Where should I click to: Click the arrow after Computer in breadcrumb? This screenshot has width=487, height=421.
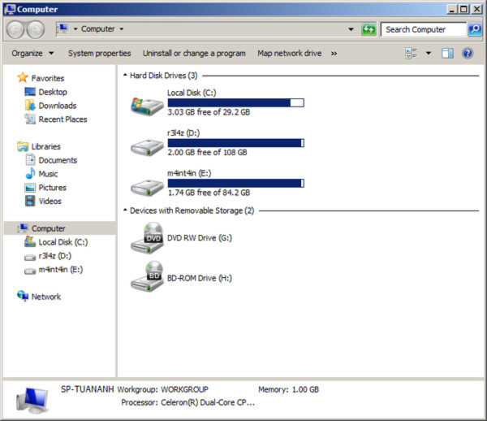click(122, 29)
